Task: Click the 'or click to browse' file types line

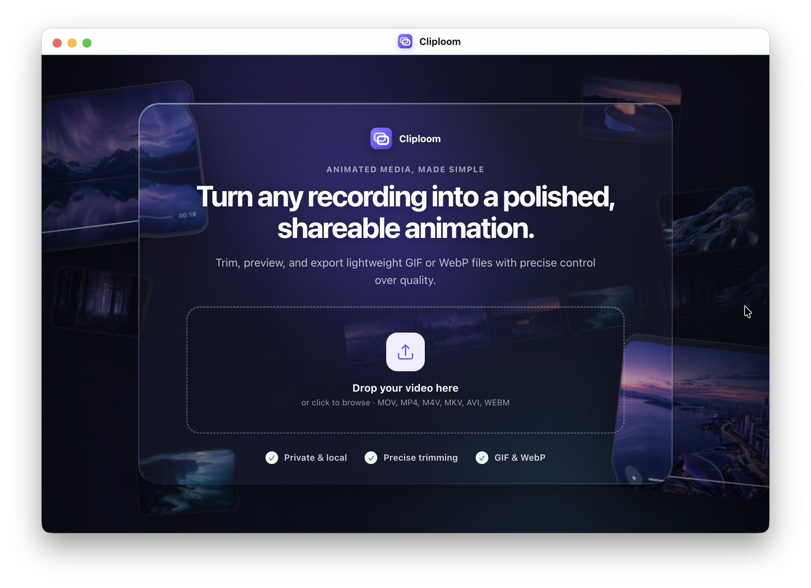Action: [405, 403]
